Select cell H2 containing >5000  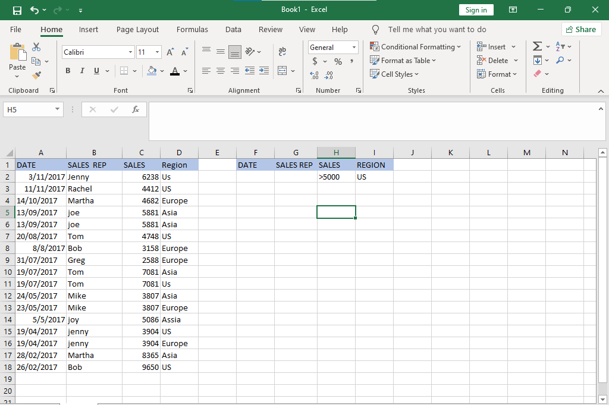[336, 177]
